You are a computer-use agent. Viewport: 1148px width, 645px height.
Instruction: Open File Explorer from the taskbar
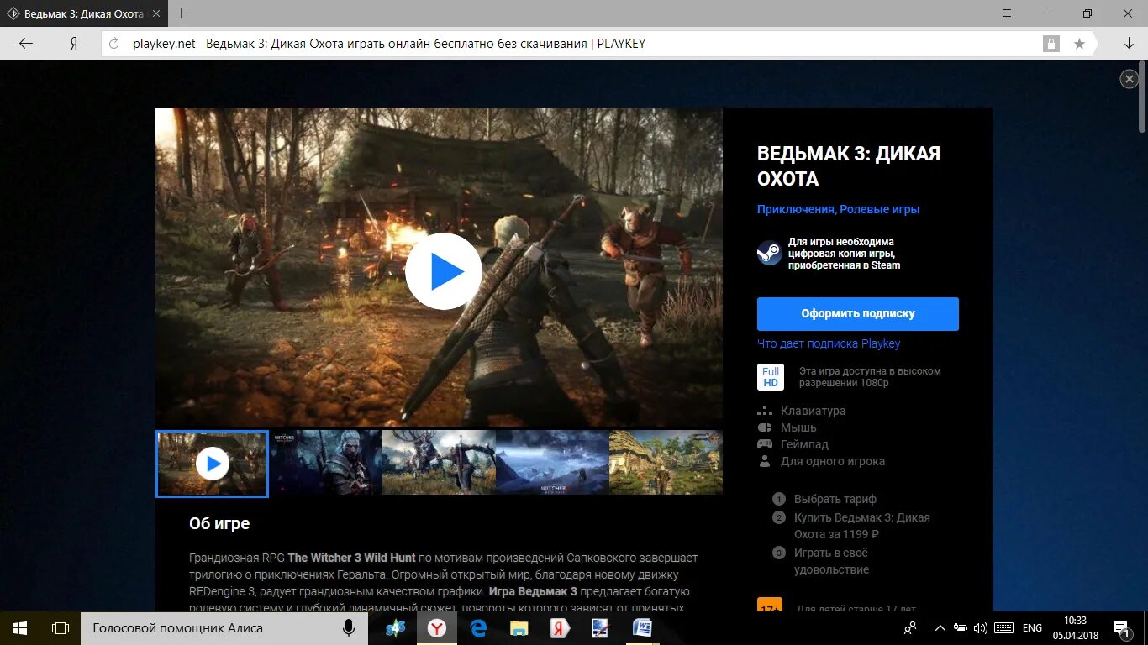(519, 628)
